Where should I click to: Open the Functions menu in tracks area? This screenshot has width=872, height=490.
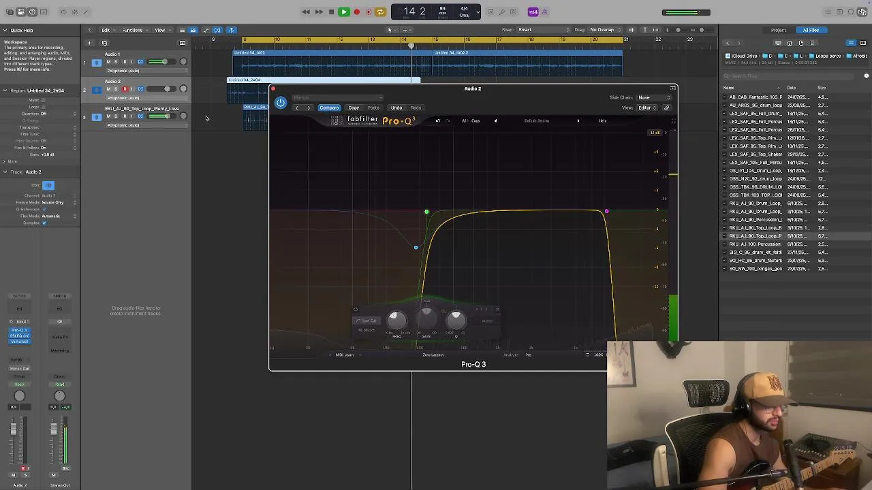click(134, 30)
